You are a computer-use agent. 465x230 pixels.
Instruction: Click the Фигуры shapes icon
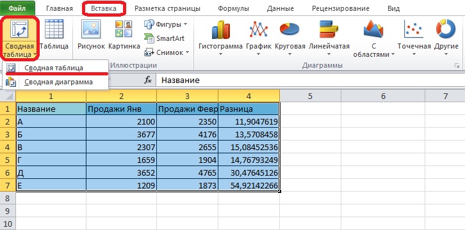[149, 24]
